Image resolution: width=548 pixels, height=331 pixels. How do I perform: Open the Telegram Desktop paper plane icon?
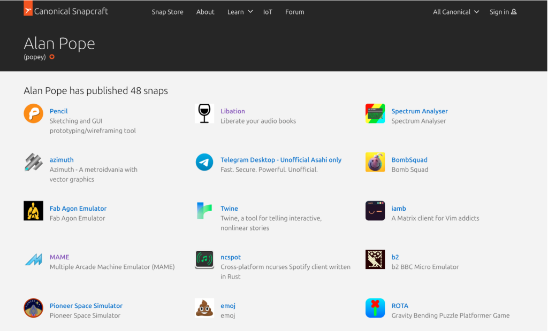point(204,162)
